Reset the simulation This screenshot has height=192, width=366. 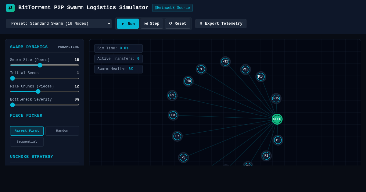coord(178,24)
